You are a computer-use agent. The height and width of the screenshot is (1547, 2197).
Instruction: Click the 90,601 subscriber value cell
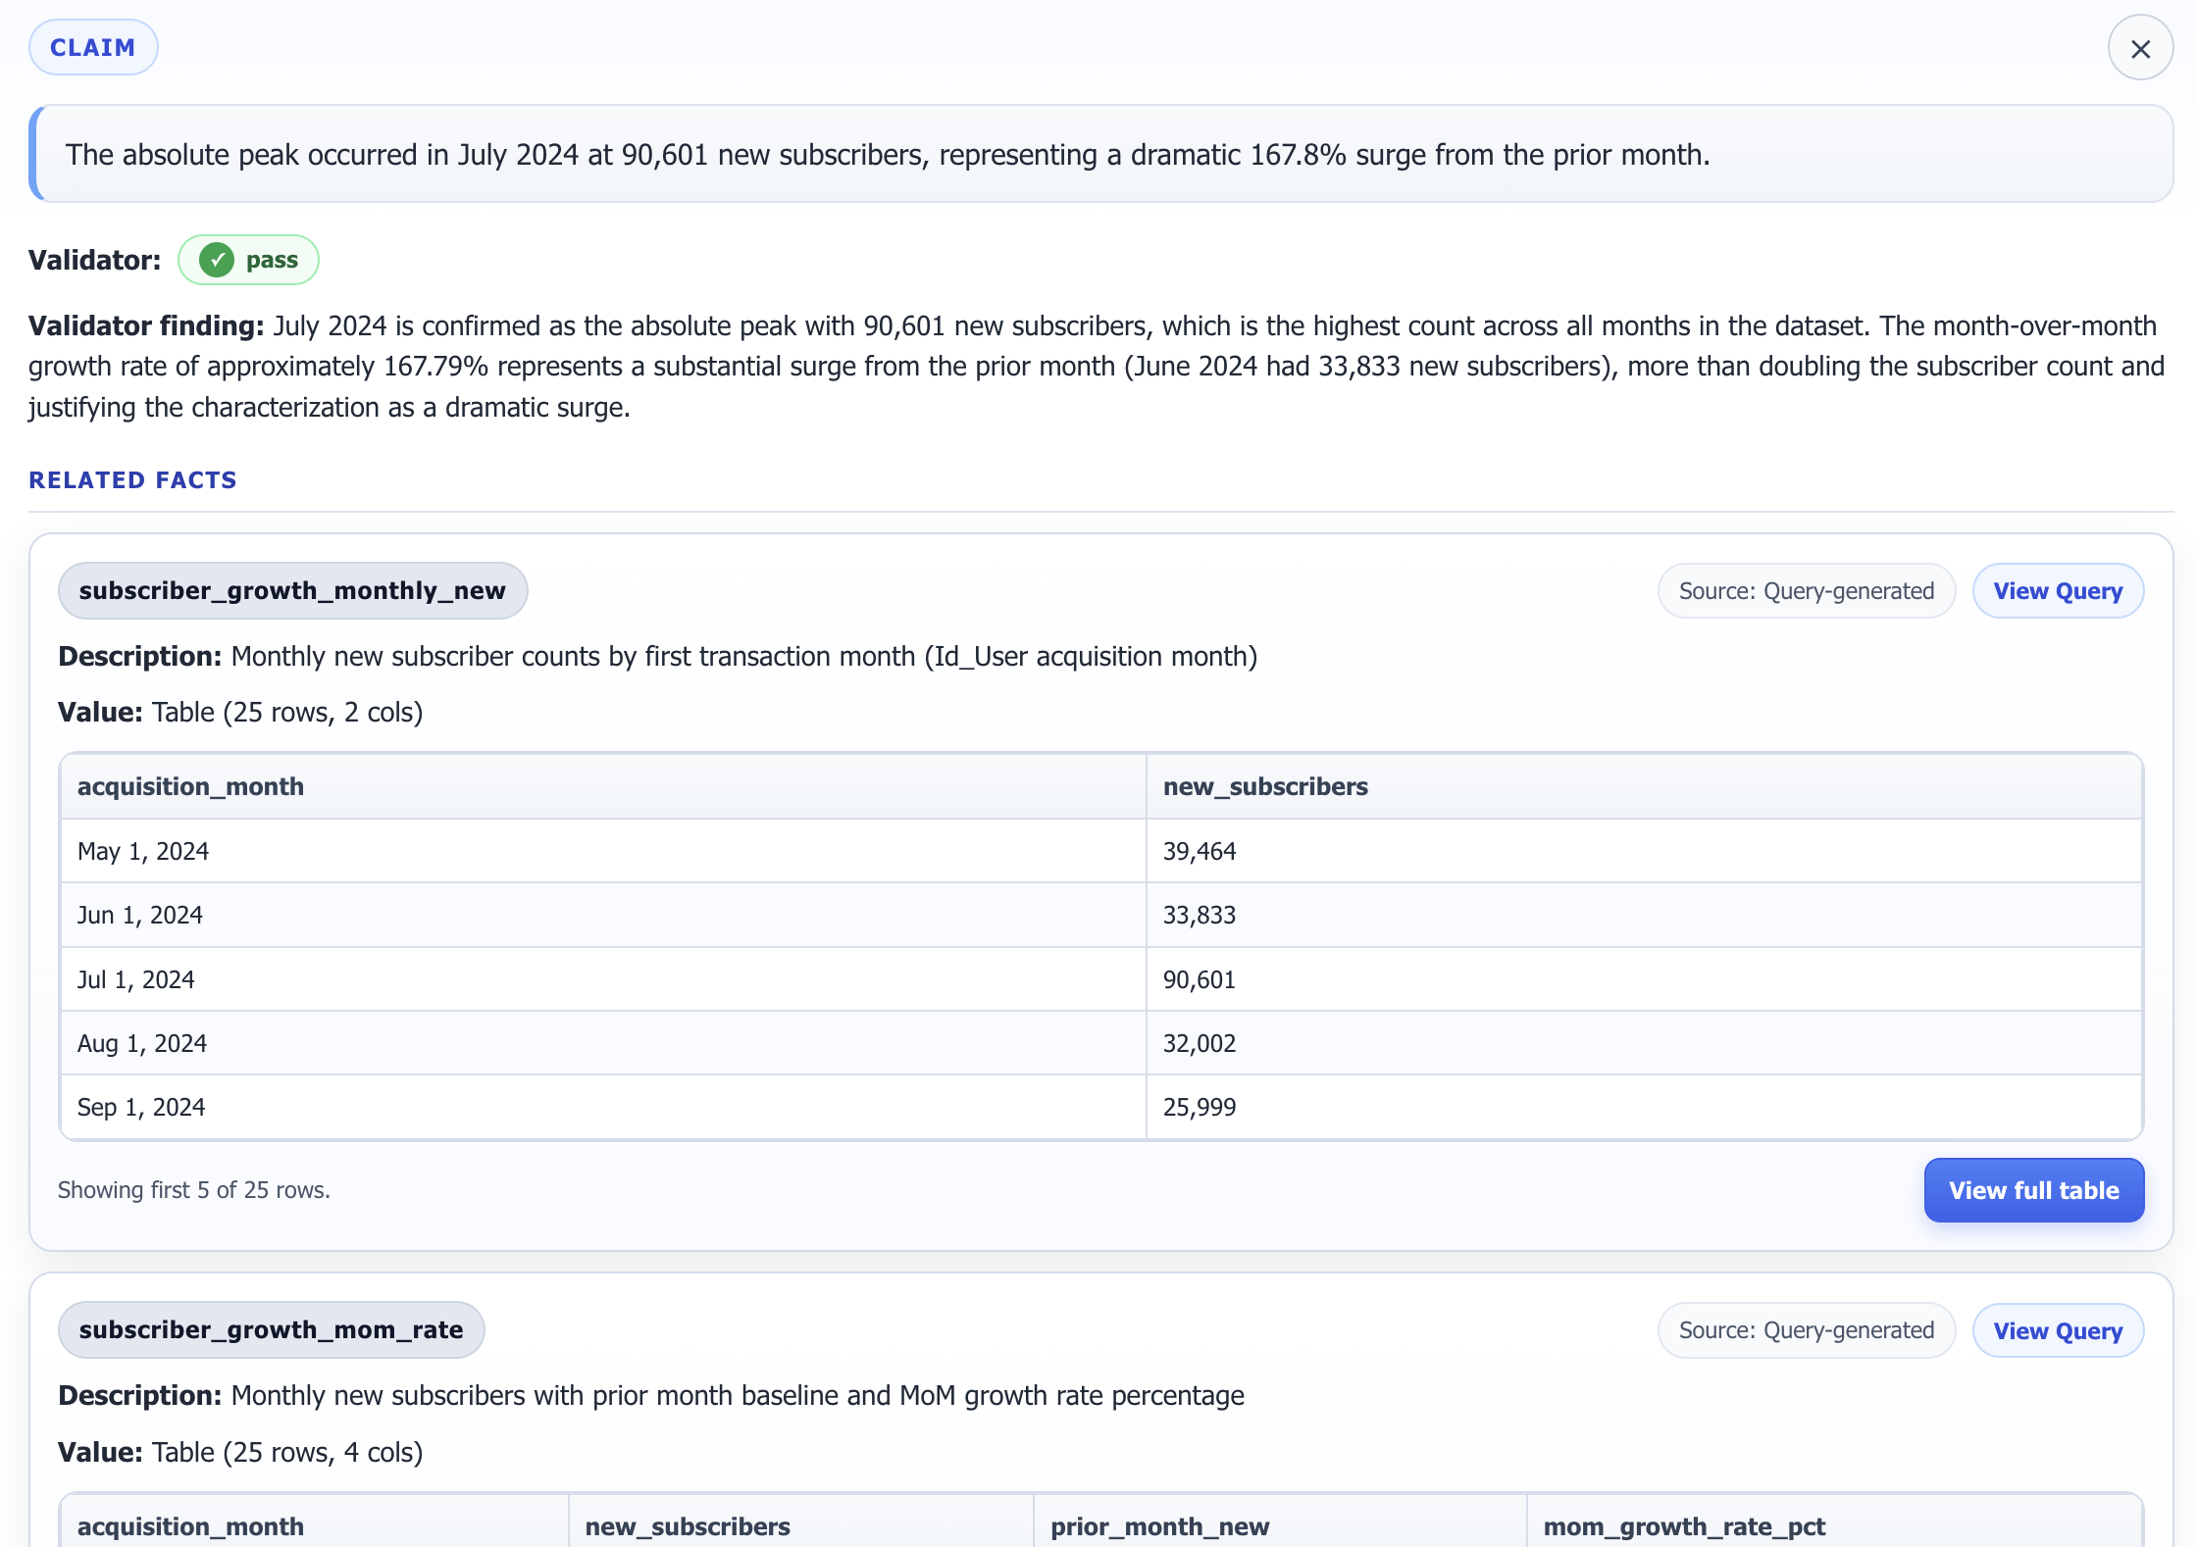click(1644, 979)
